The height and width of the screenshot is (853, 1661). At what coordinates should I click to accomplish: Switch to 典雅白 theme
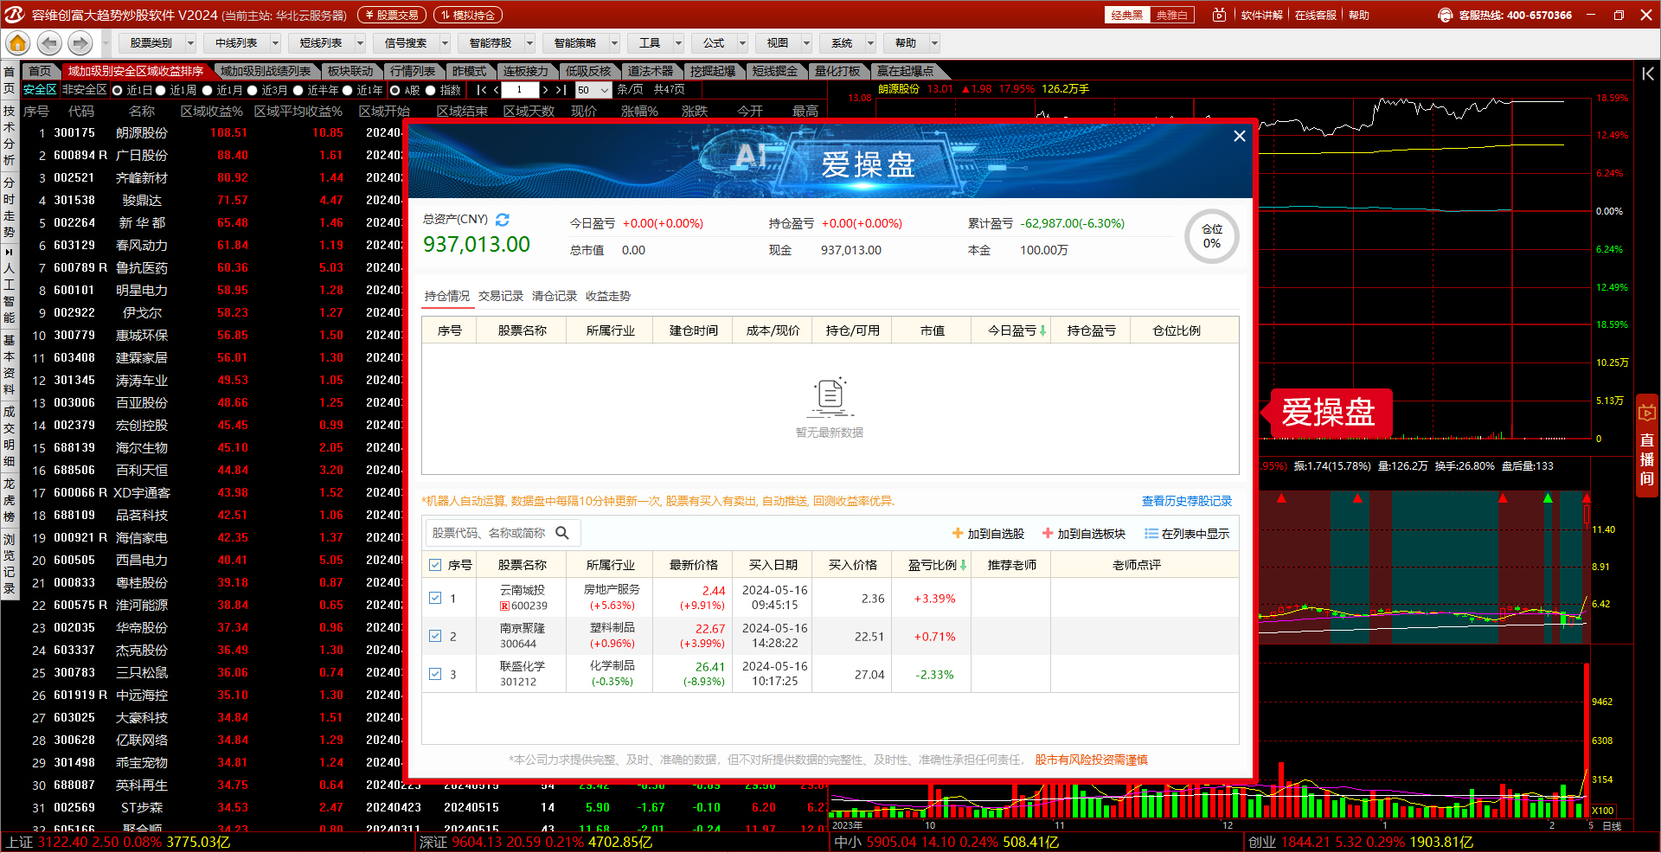coord(1172,15)
